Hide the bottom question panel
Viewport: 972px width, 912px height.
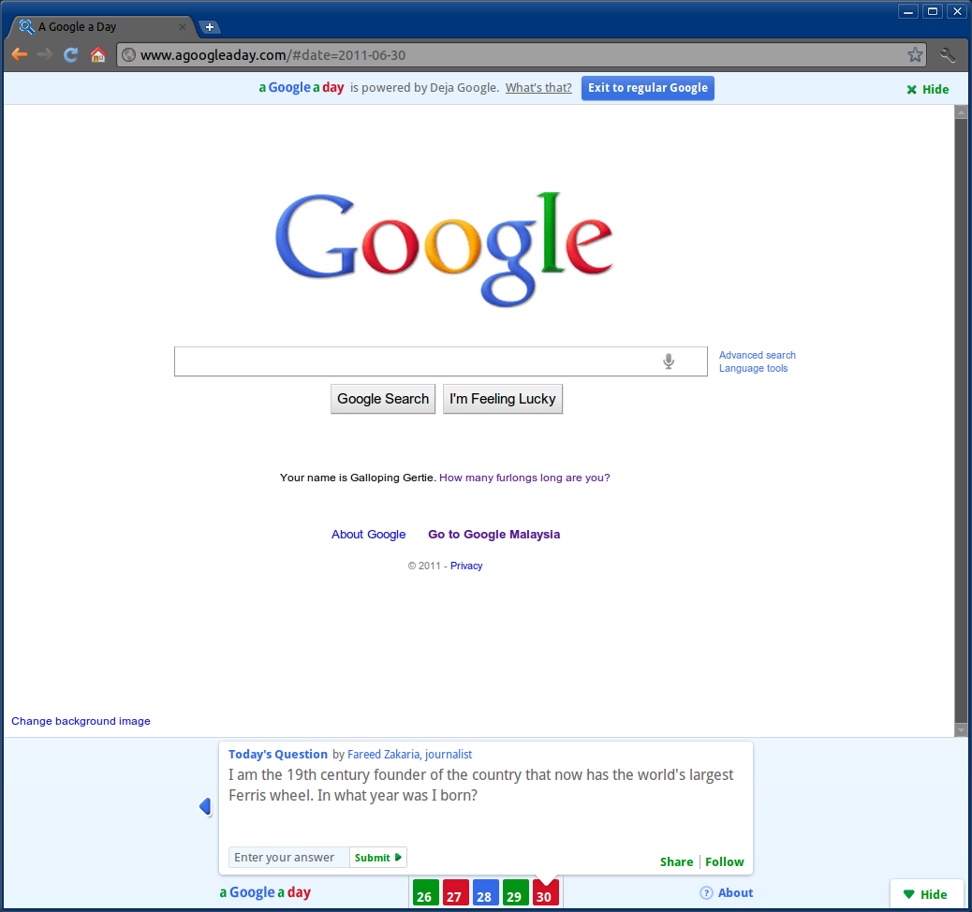pyautogui.click(x=925, y=894)
